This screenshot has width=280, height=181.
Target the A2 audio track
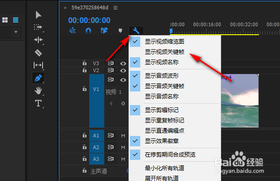97,147
